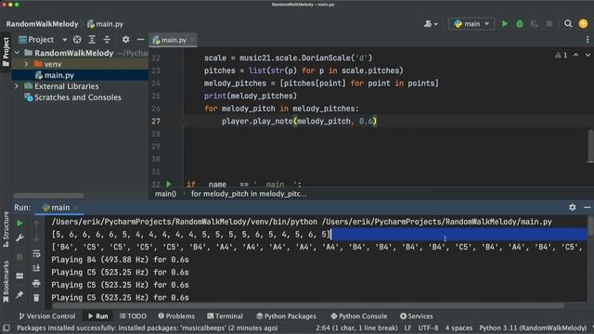594x334 pixels.
Task: Click editor vertical scrollbar thumb
Action: click(590, 146)
